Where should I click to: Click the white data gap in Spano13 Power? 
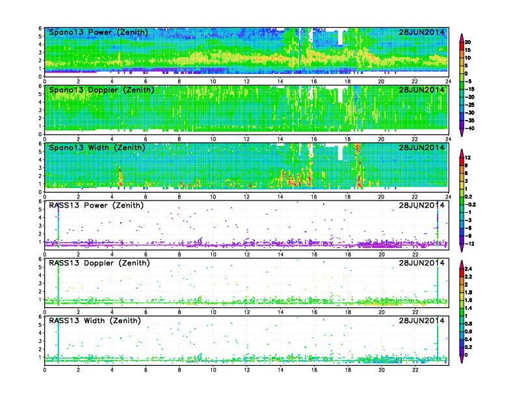341,38
